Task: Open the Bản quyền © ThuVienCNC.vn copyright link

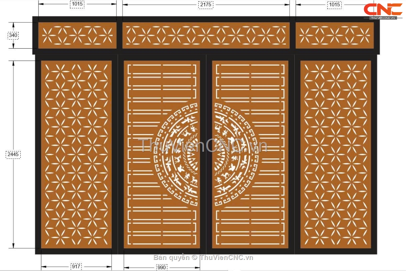Action: tap(203, 258)
